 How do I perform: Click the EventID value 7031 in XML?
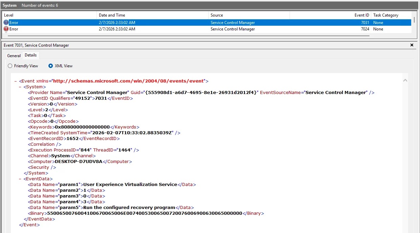101,98
